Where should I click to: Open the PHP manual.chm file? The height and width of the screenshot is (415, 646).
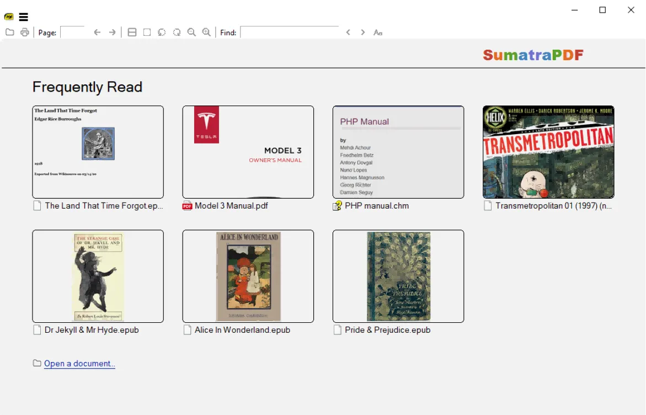[398, 152]
